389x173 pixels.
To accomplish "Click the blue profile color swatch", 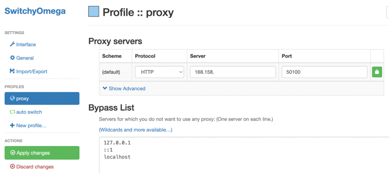I will 94,12.
